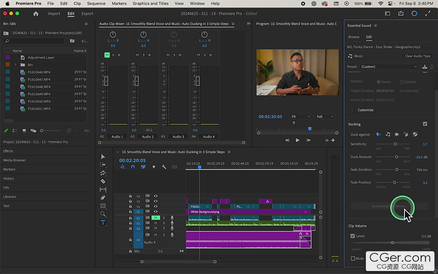This screenshot has width=438, height=274.
Task: Toggle mute on Audio 1 mixer channel
Action: coord(107,55)
